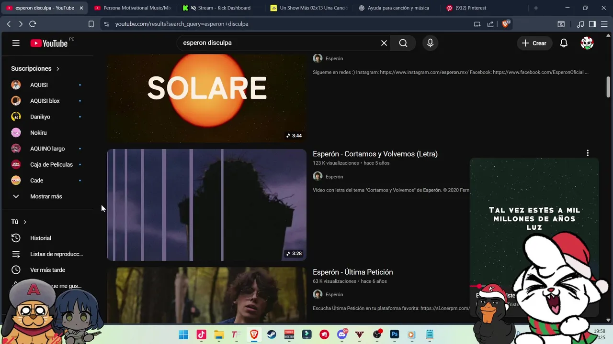Viewport: 613px width, 344px height.
Task: Go back in browser history
Action: [9, 24]
